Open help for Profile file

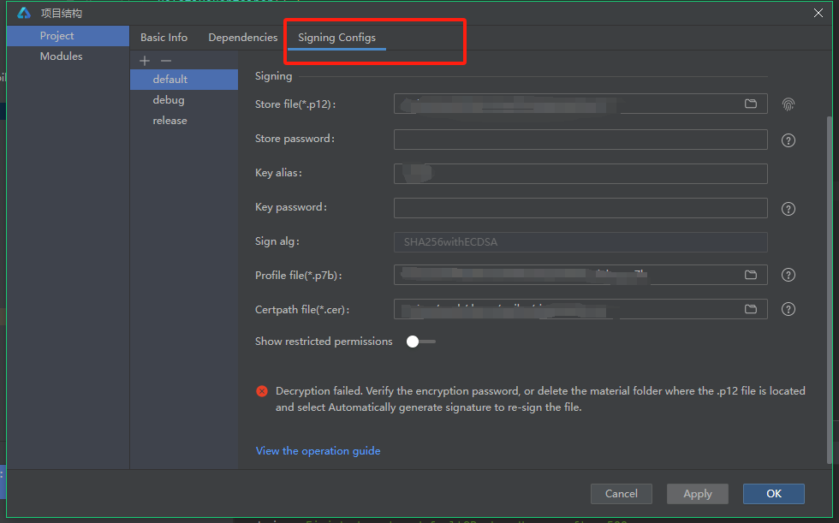[x=788, y=275]
